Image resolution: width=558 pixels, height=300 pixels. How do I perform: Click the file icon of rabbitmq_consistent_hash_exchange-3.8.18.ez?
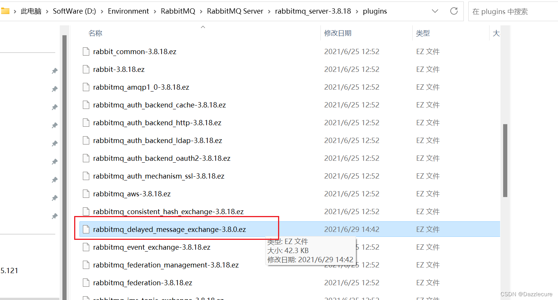[86, 211]
